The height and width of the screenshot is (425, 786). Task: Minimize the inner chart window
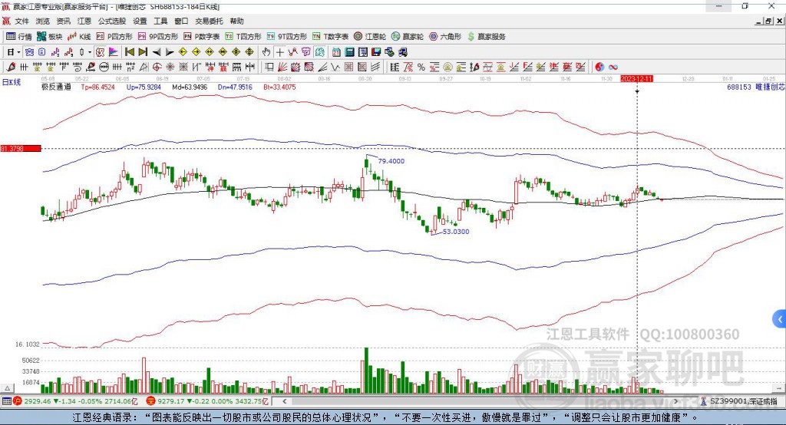(759, 21)
